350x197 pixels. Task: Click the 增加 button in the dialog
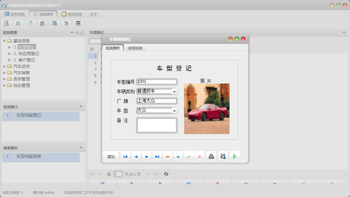(x=111, y=157)
